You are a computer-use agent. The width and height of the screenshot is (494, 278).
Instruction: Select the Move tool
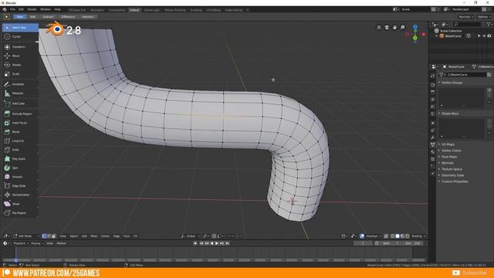20,56
